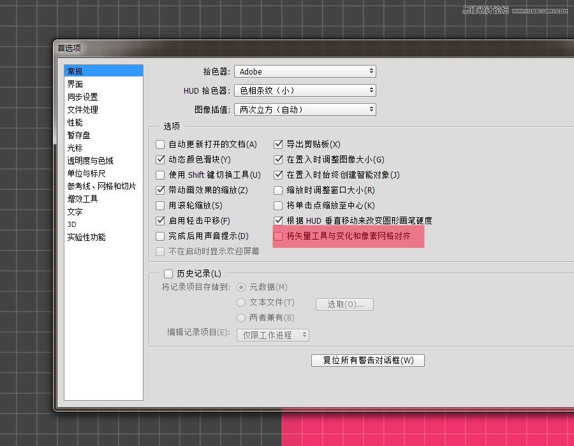Enable the 历史记录 logging option
574x446 pixels.
tap(168, 273)
